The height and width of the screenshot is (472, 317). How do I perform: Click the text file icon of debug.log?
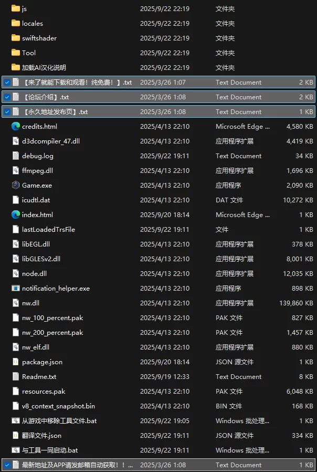coord(16,156)
